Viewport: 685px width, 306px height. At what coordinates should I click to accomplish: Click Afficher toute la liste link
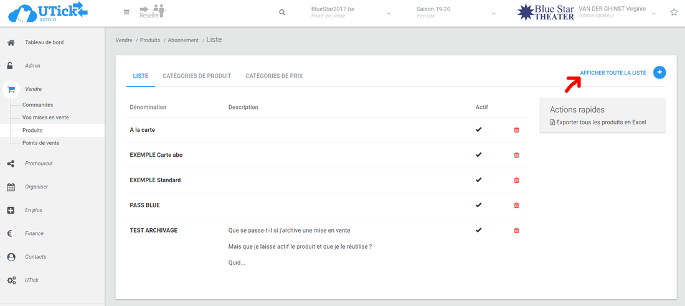point(613,73)
